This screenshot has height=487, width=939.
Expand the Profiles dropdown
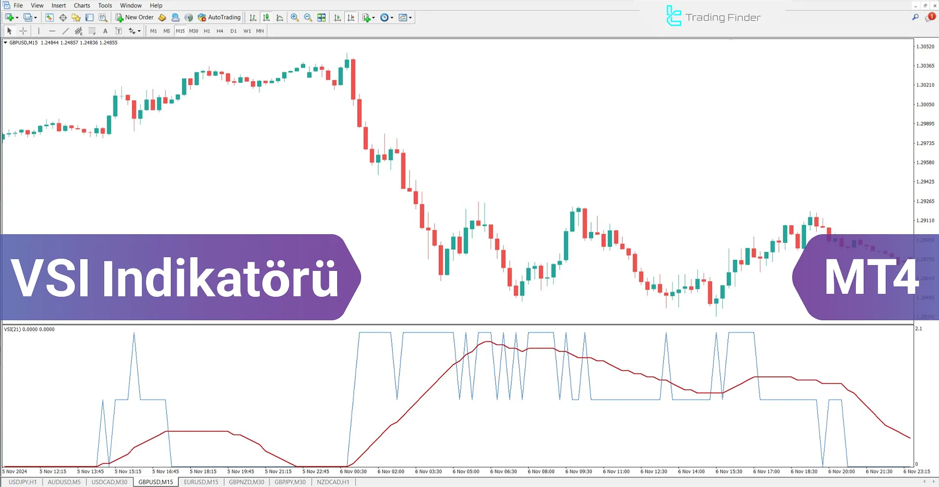click(35, 17)
